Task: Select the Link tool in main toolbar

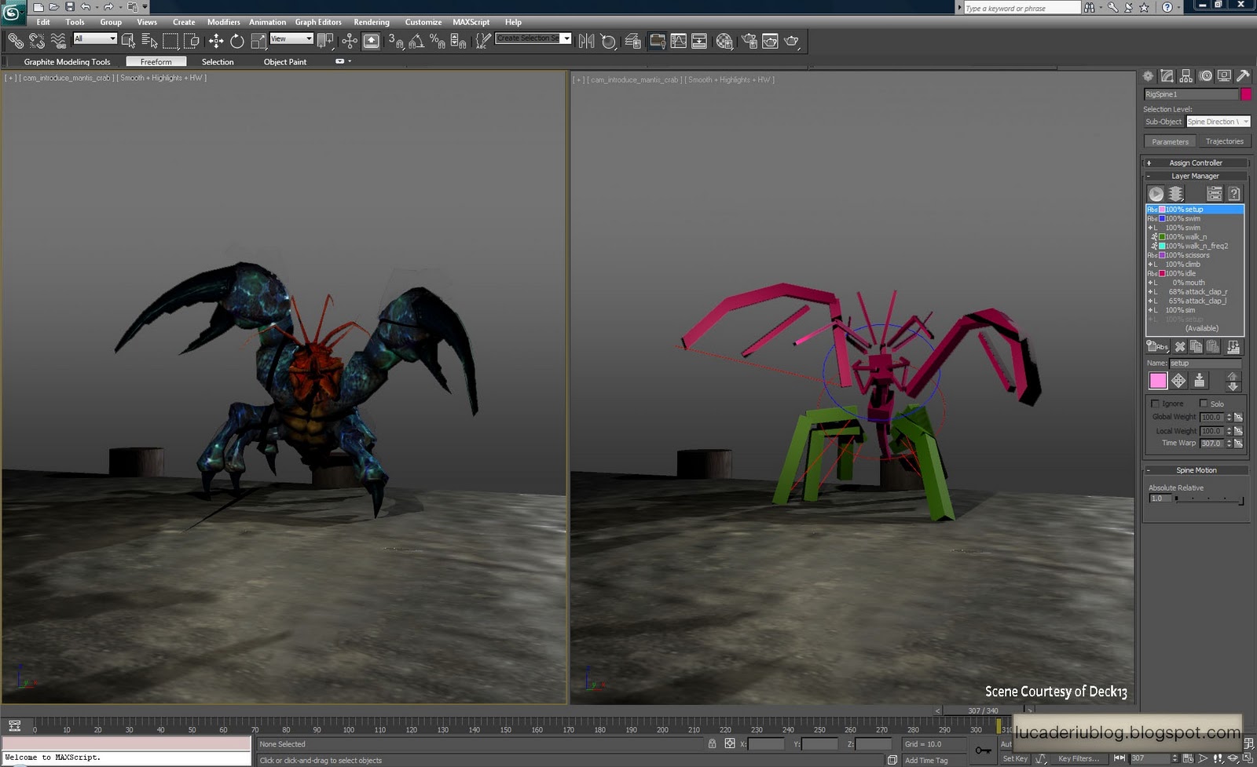Action: click(x=16, y=41)
